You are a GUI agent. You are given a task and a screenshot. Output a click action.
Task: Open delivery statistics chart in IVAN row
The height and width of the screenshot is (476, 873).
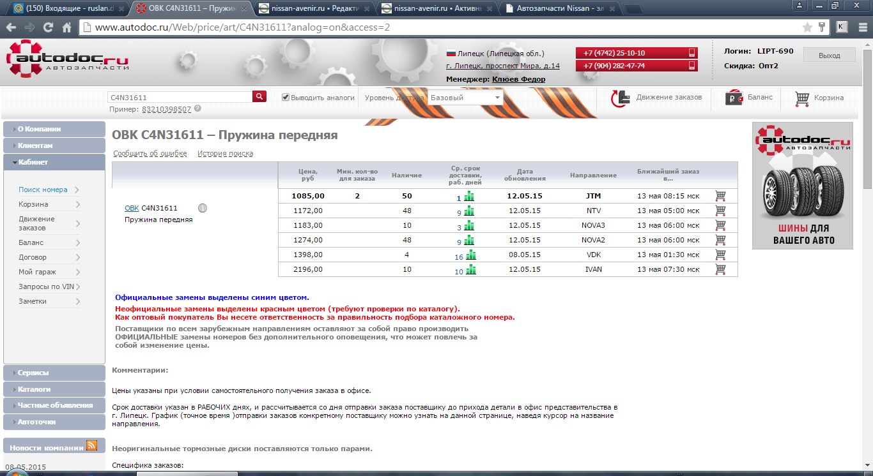click(470, 269)
